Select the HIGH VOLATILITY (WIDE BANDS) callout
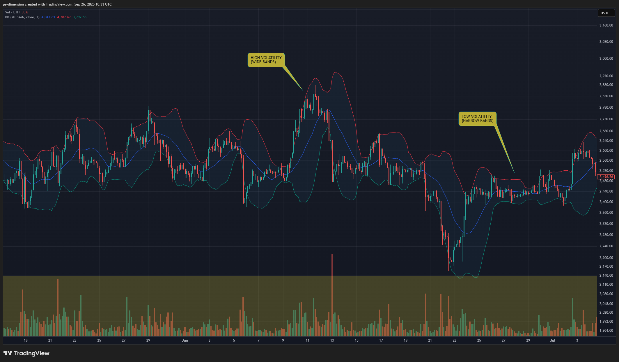The height and width of the screenshot is (362, 619). coord(266,60)
